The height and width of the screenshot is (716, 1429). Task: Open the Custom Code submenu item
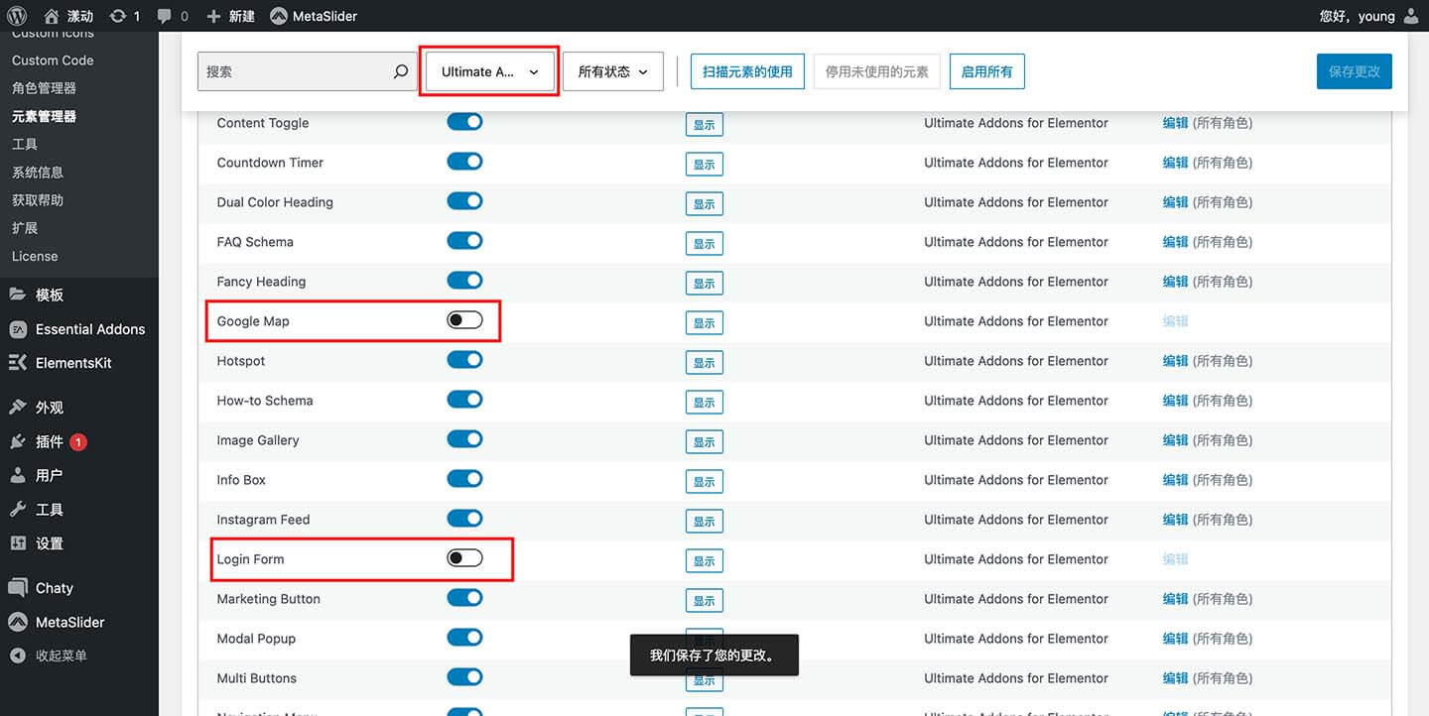point(53,60)
